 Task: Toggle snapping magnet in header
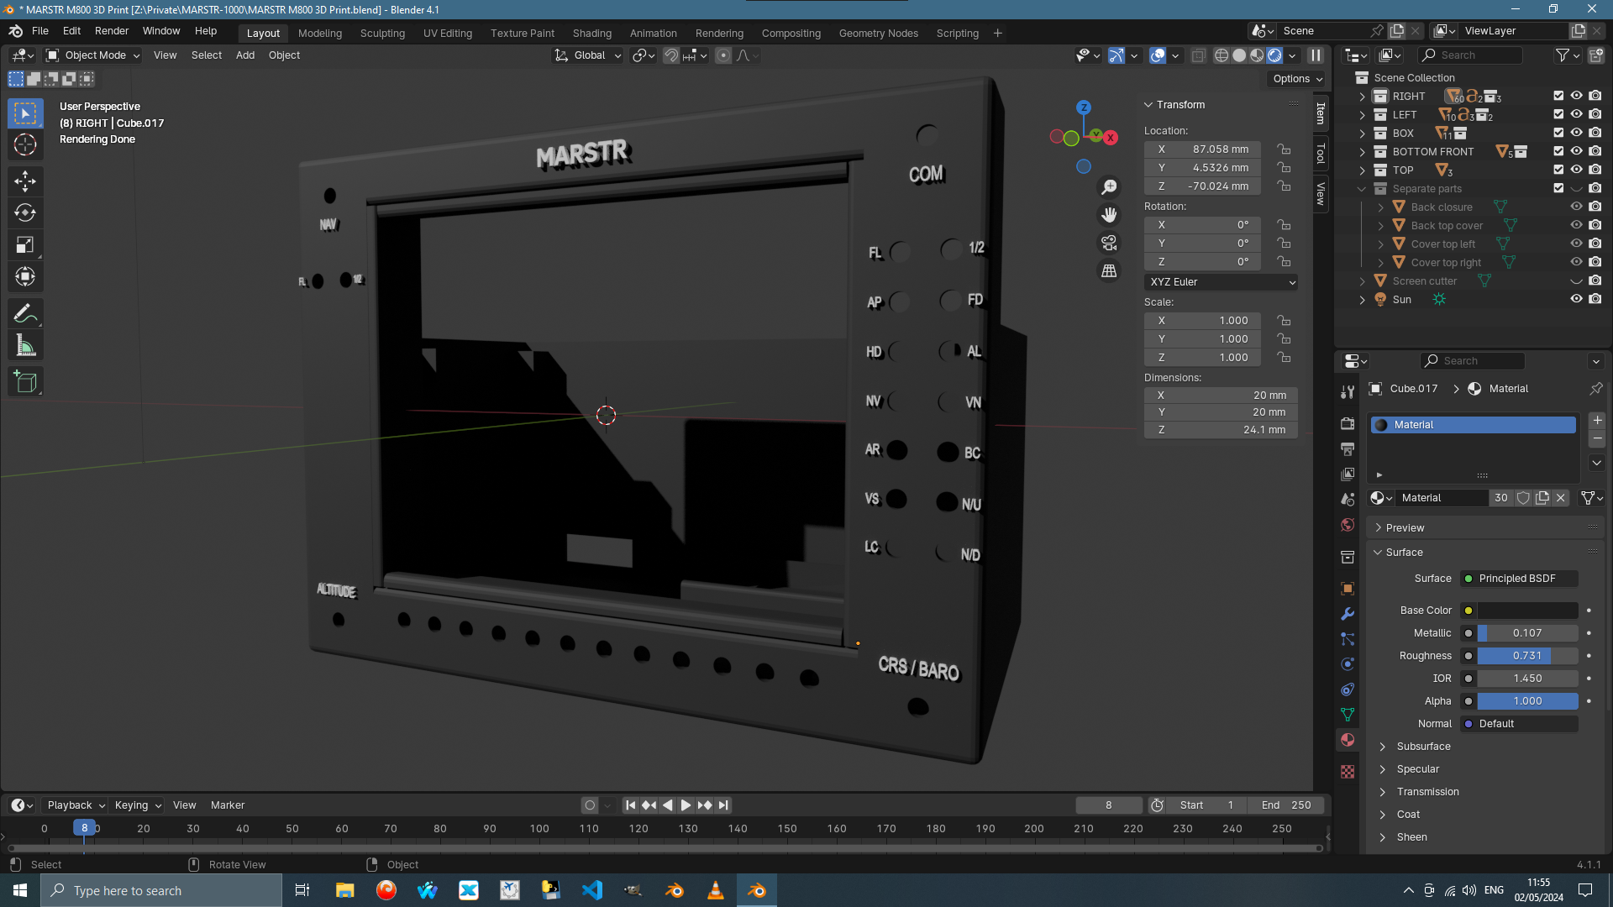click(x=670, y=55)
